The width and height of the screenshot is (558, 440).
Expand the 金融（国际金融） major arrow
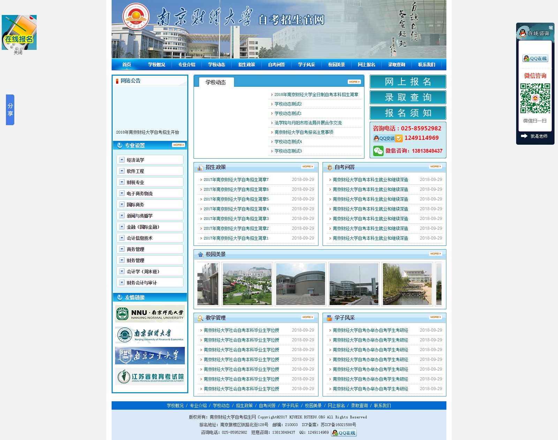pyautogui.click(x=122, y=227)
